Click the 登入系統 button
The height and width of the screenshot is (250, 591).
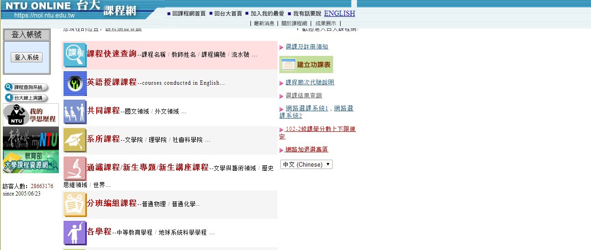27,57
